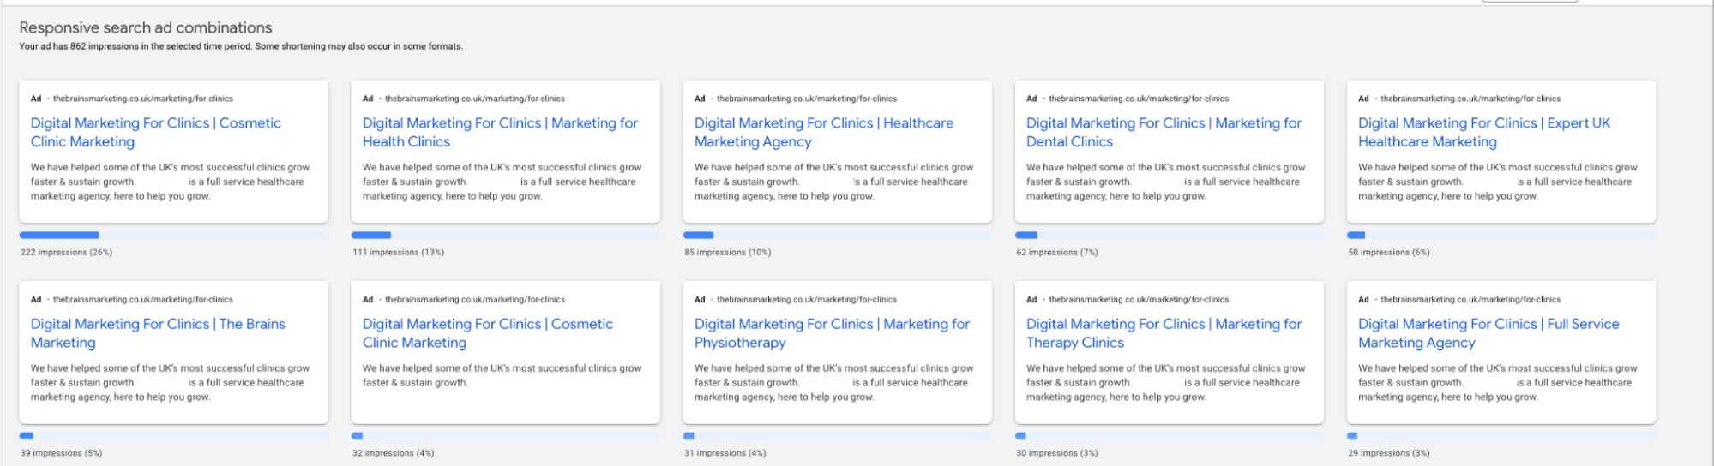Open the 'Marketing for Dental Clinics' headline

[1164, 132]
